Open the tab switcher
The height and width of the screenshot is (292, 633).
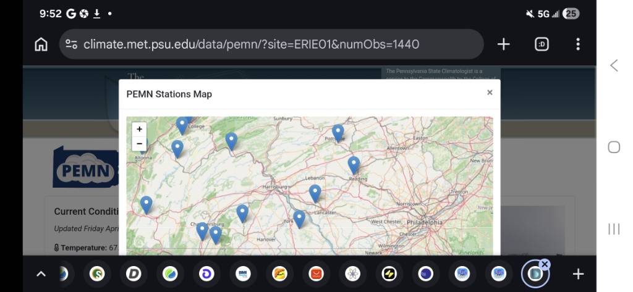pyautogui.click(x=542, y=44)
